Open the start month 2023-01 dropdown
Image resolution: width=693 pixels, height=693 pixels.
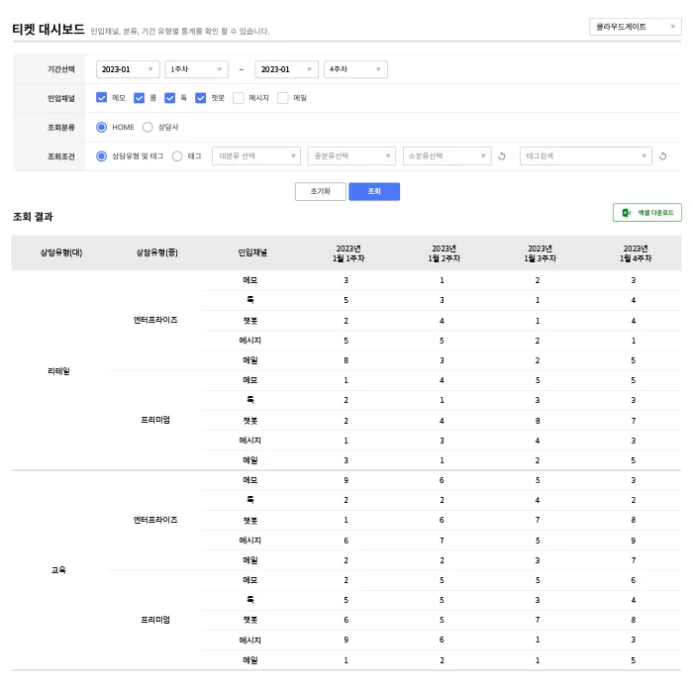click(128, 69)
